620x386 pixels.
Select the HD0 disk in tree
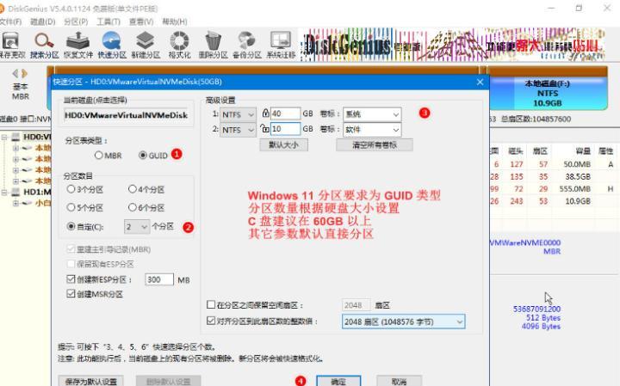(37, 137)
